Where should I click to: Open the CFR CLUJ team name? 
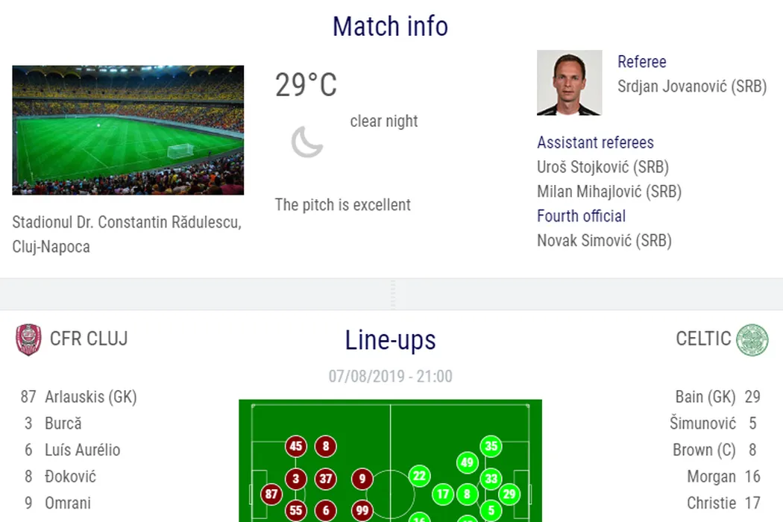point(89,339)
